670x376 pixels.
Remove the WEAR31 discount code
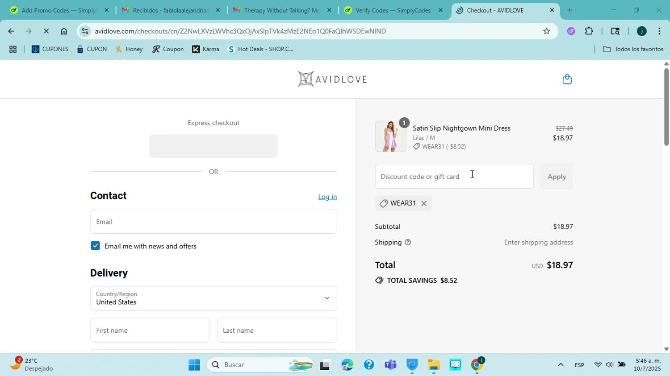[x=424, y=203]
